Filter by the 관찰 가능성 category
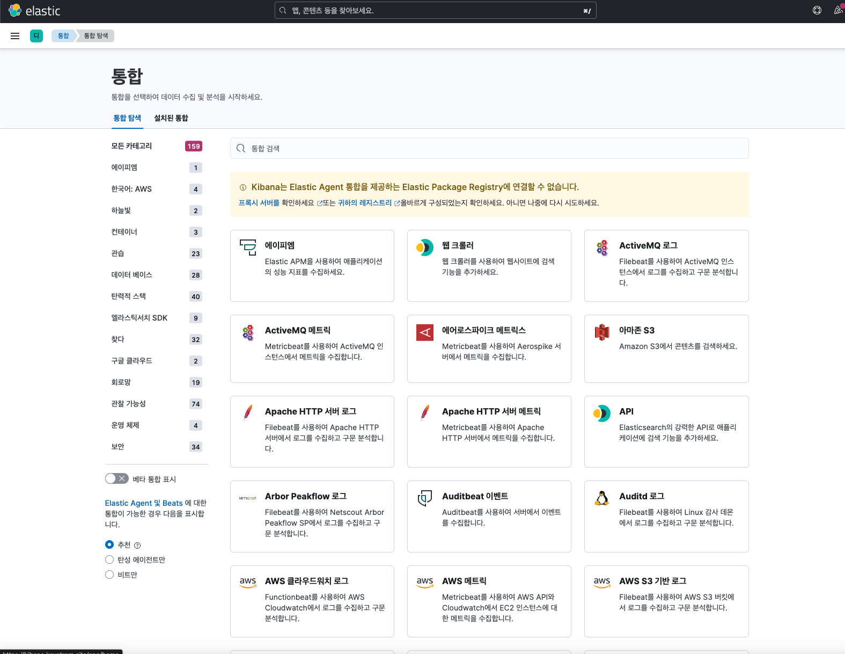 [157, 404]
